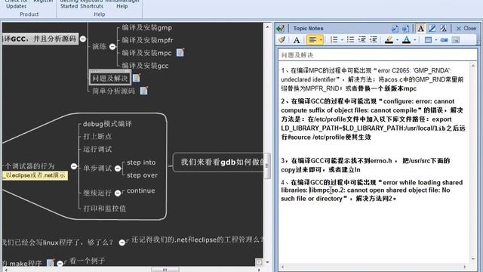This screenshot has height=272, width=483.
Task: Insert a hyperlink in the notes
Action: [x=445, y=40]
